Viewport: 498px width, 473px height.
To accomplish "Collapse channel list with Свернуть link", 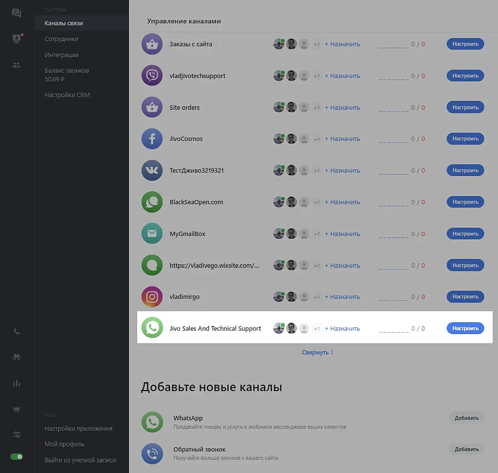I will [318, 353].
